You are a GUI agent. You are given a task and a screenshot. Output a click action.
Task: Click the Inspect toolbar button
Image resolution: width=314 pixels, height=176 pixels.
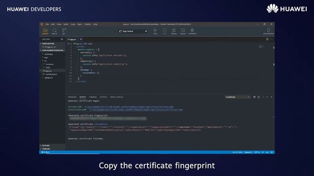[x=183, y=31]
